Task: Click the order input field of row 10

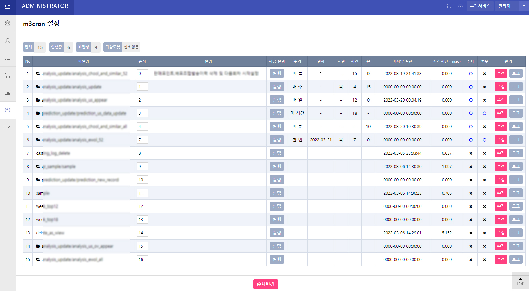Action: [x=142, y=193]
